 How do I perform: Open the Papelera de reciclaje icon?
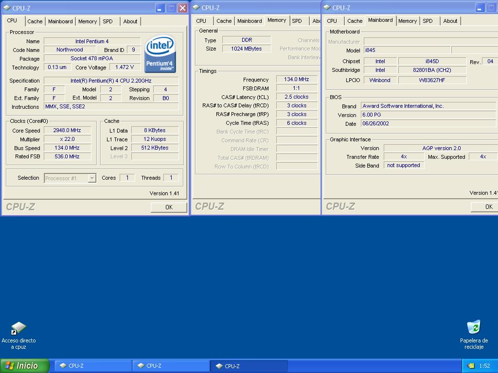[474, 335]
